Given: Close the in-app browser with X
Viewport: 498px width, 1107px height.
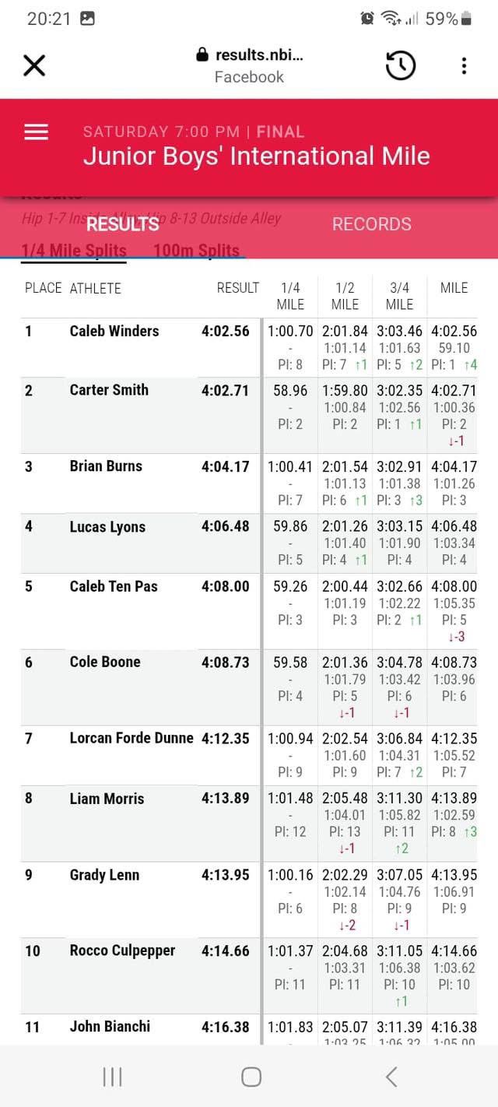Looking at the screenshot, I should coord(34,65).
